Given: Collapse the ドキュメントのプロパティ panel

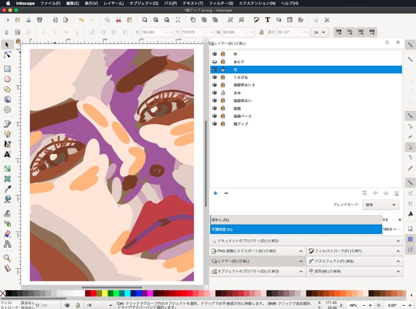Looking at the screenshot, I should pos(399,241).
